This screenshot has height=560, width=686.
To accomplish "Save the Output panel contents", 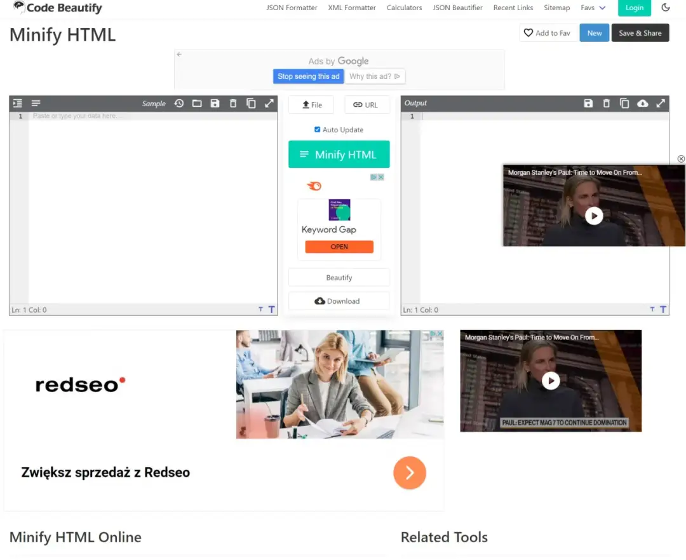I will (x=588, y=103).
